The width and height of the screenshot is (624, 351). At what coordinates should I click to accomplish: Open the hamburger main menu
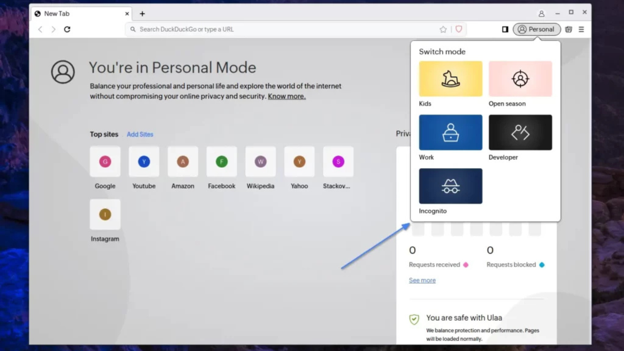tap(581, 29)
